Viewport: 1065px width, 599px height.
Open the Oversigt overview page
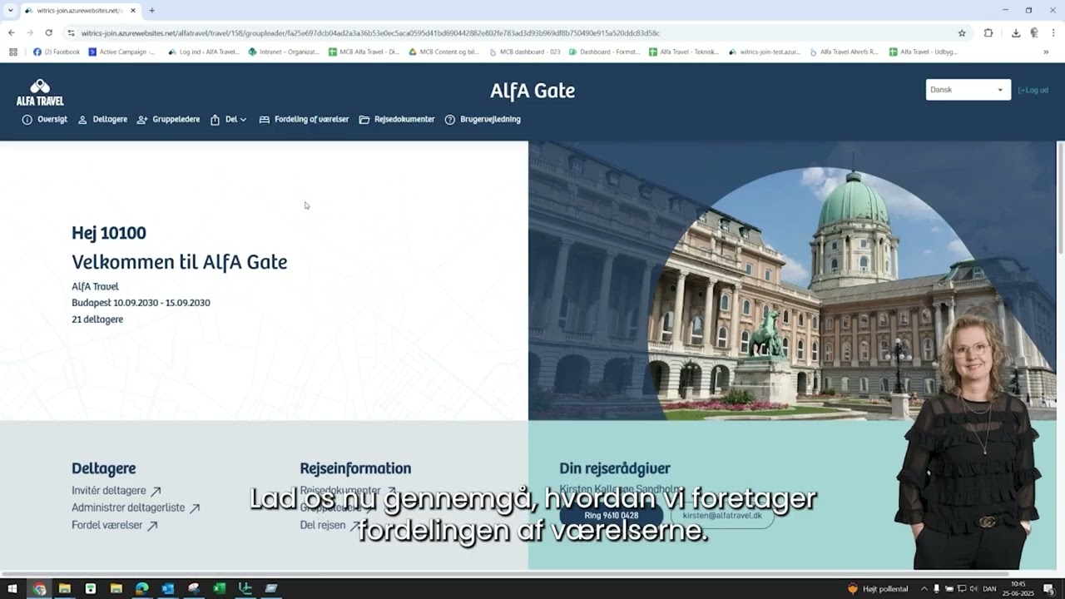point(45,120)
